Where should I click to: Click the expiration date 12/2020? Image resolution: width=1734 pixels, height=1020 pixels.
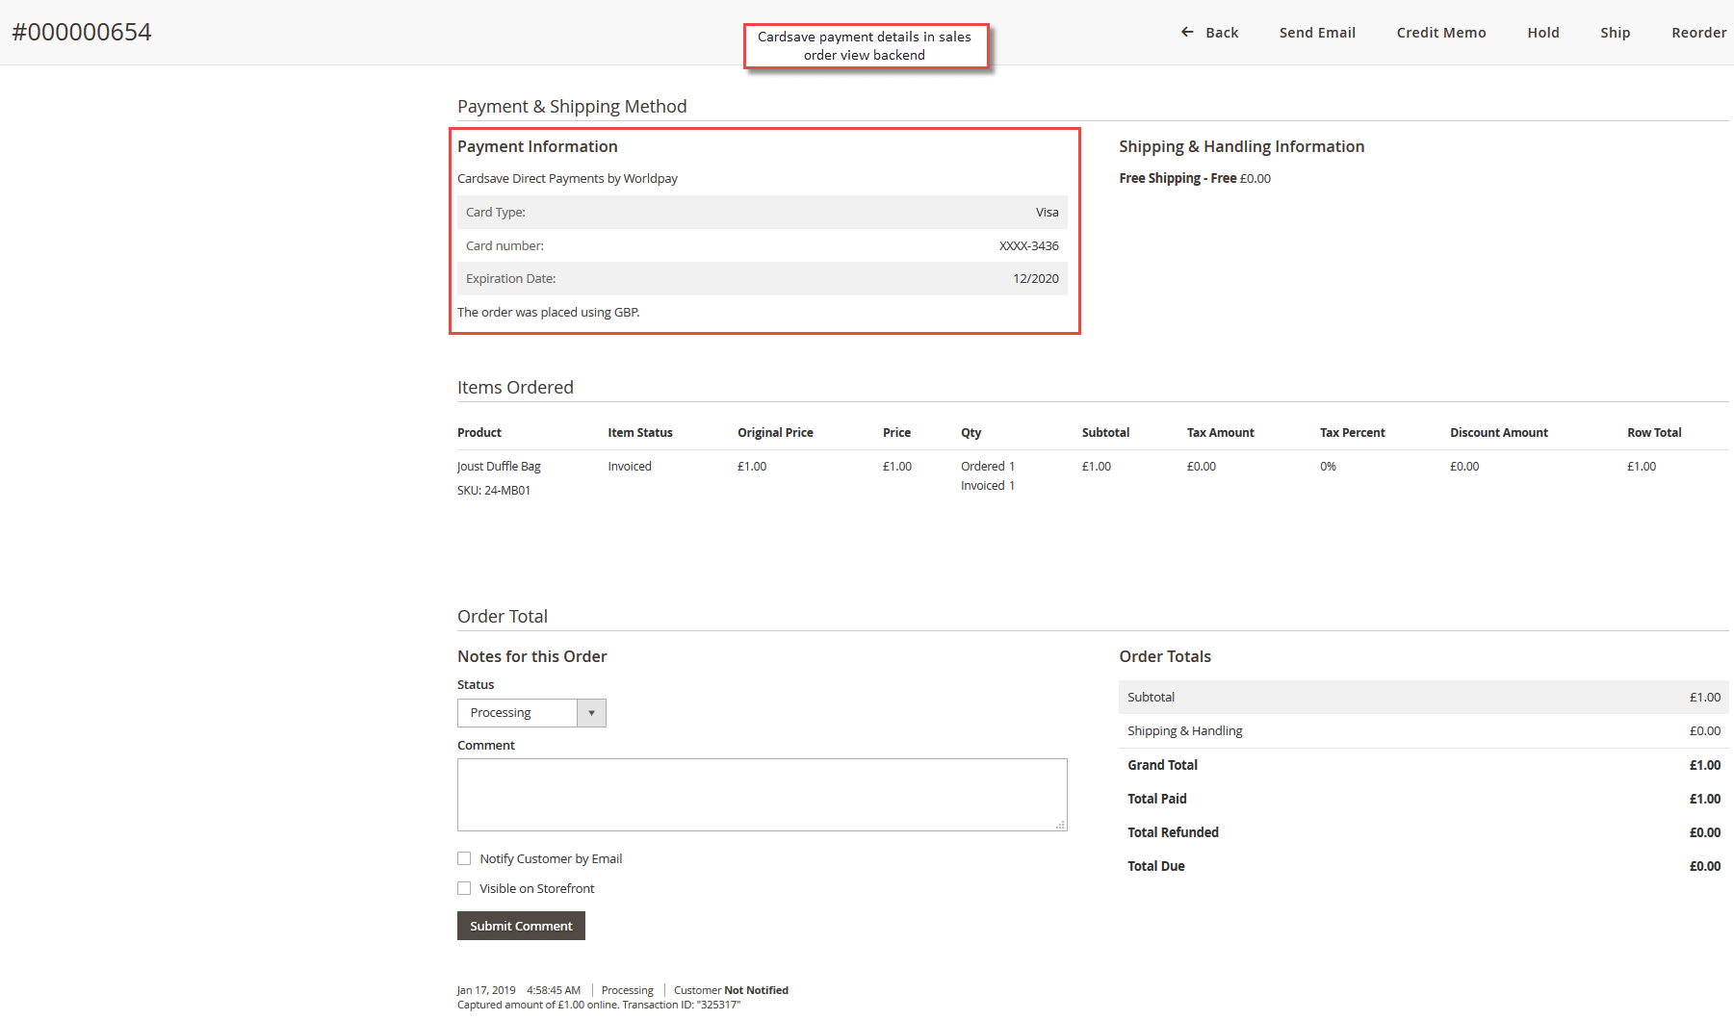pyautogui.click(x=1036, y=279)
